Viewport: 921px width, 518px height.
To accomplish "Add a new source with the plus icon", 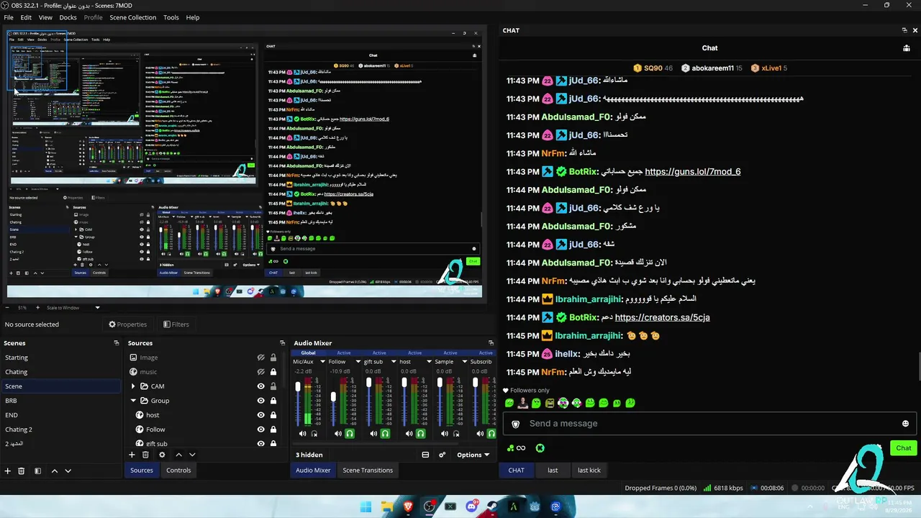I will tap(132, 455).
